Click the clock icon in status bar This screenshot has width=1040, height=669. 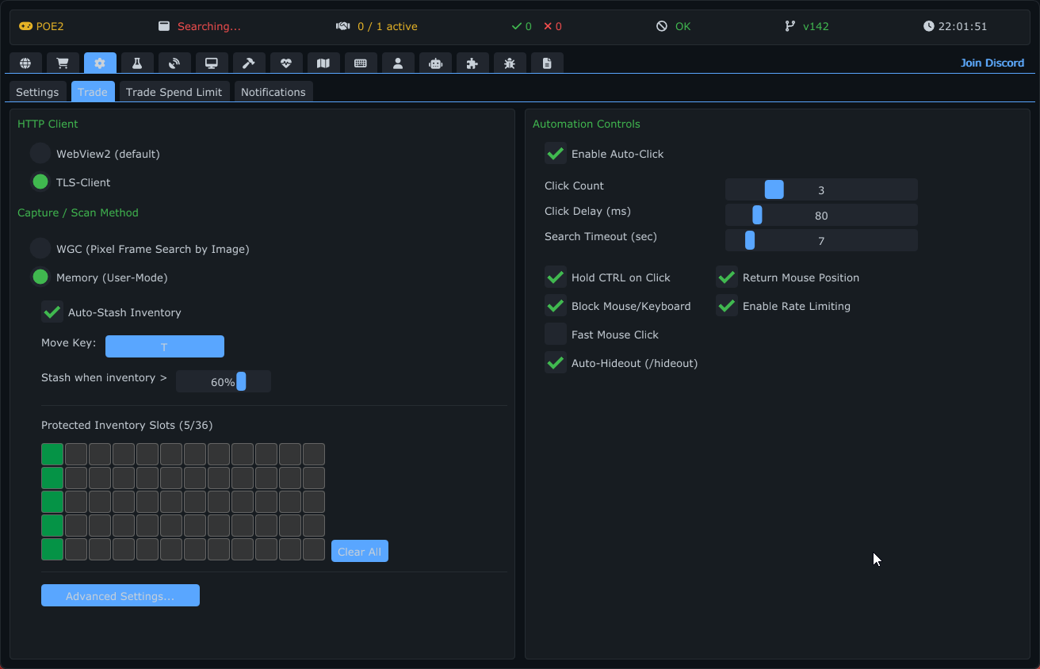929,26
